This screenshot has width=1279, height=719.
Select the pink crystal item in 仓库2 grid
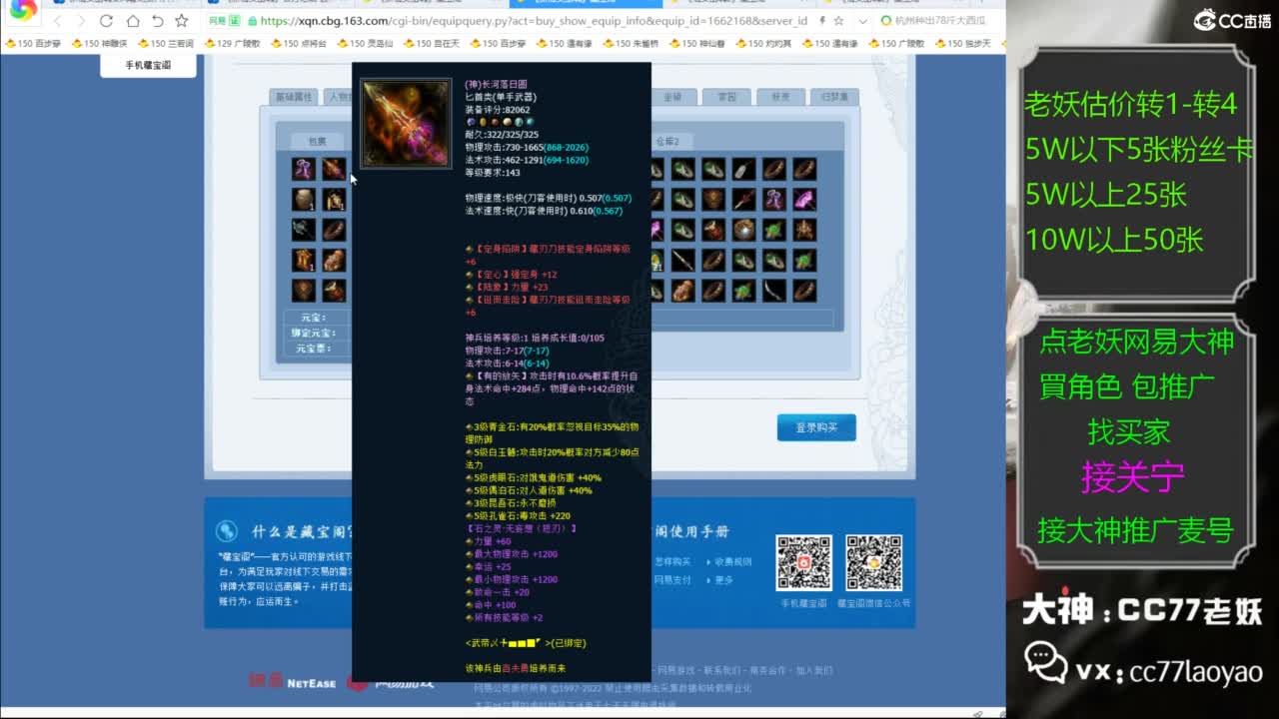click(804, 200)
